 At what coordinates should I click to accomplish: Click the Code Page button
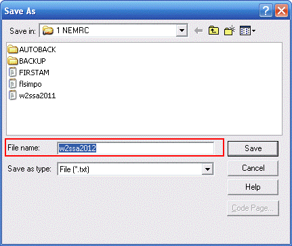pyautogui.click(x=253, y=208)
